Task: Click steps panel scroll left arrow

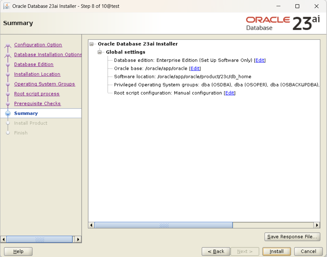Action: [4, 239]
